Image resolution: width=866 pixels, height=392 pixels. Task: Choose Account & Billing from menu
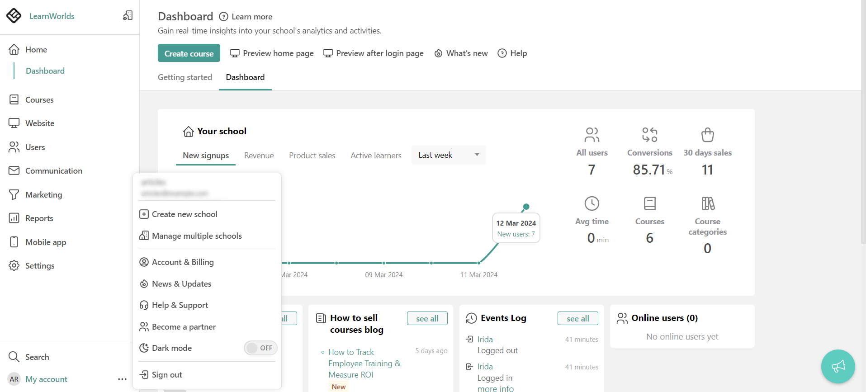[183, 262]
